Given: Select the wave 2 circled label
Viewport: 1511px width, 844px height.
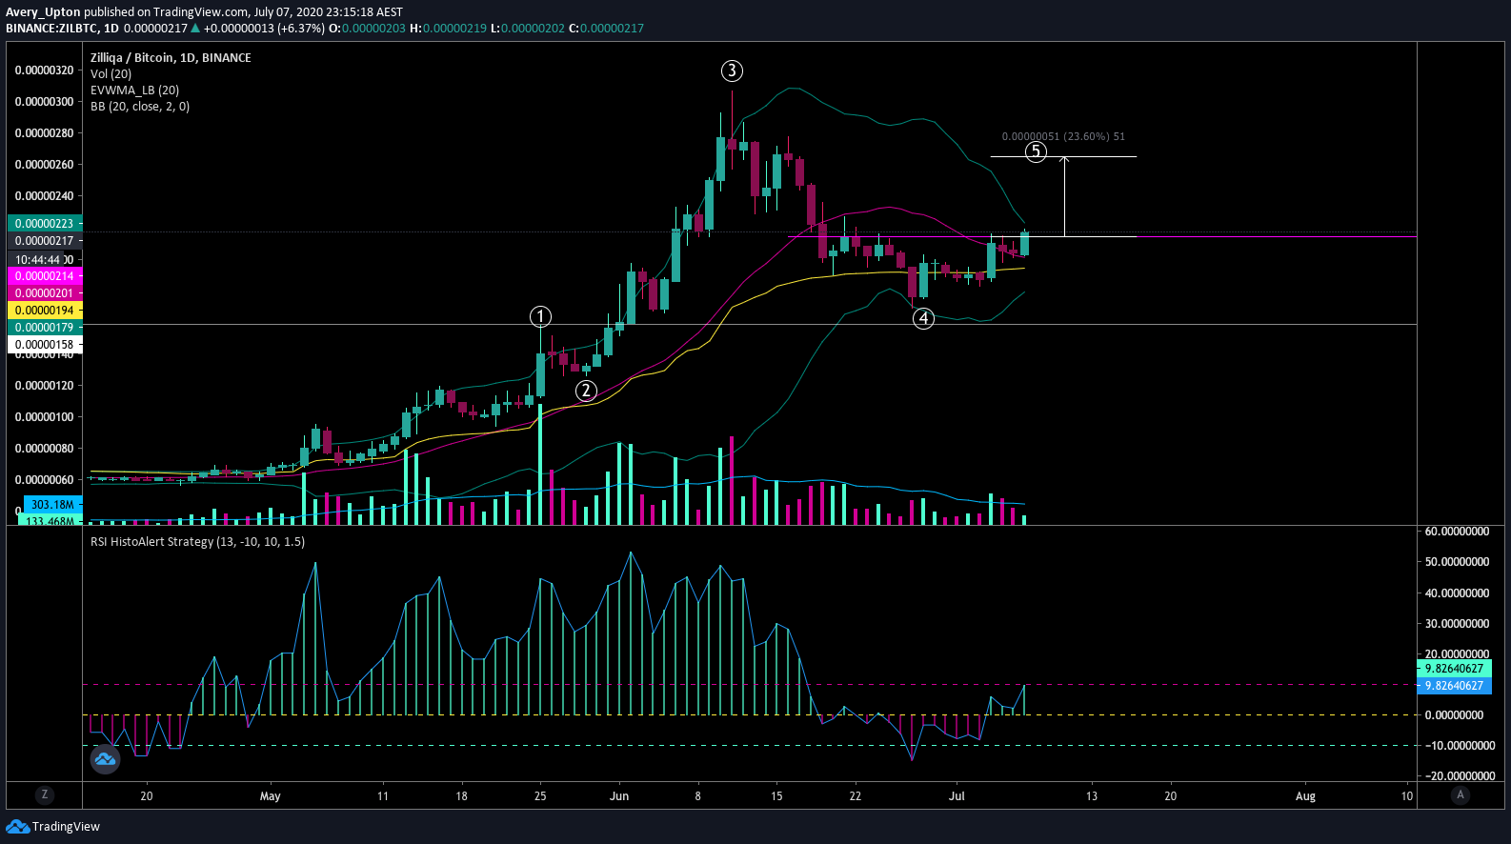Looking at the screenshot, I should 586,391.
